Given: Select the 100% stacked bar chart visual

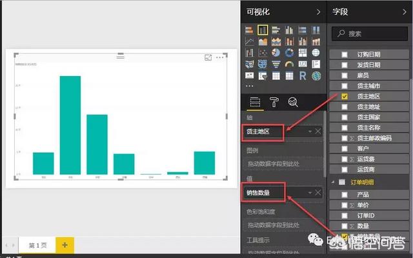Looking at the screenshot, I should click(x=303, y=30).
